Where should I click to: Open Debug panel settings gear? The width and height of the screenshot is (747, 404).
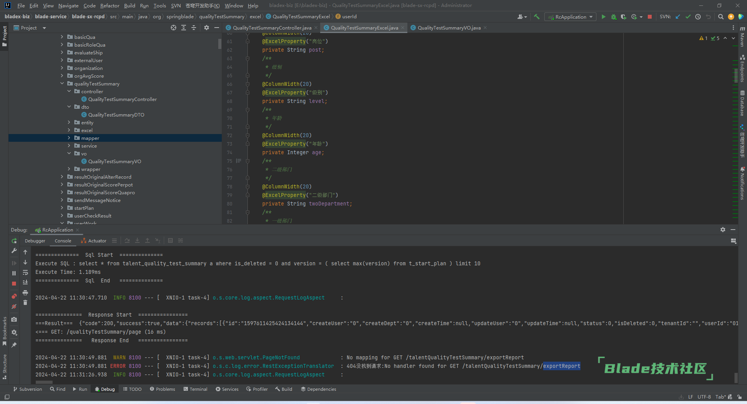click(x=723, y=230)
